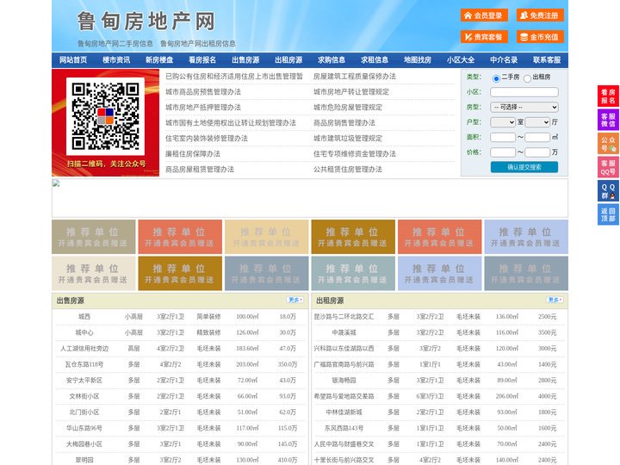This screenshot has width=620, height=465.
Task: Open 地图找房 navigation item
Action: pyautogui.click(x=418, y=60)
